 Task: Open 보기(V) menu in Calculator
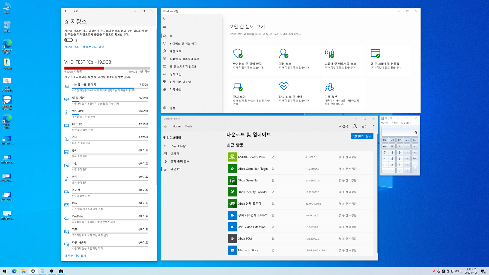384,123
